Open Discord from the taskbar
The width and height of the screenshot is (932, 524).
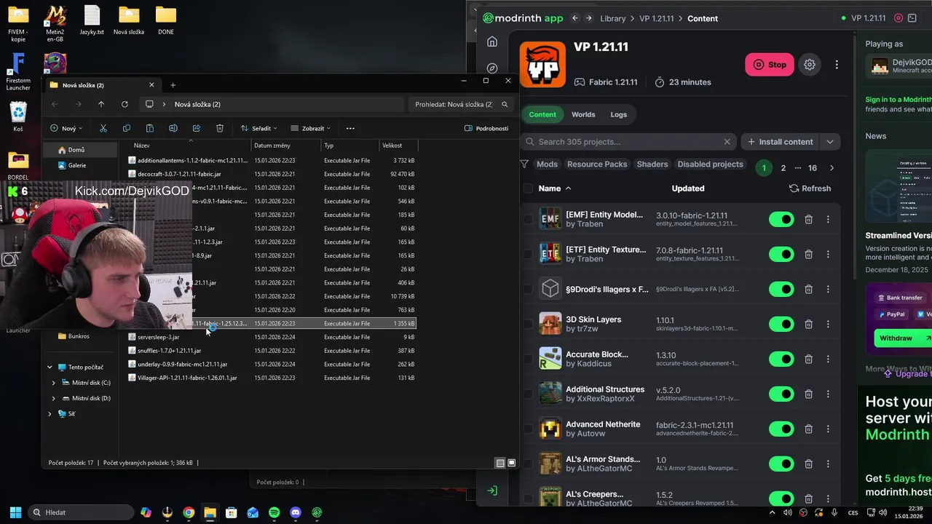295,512
